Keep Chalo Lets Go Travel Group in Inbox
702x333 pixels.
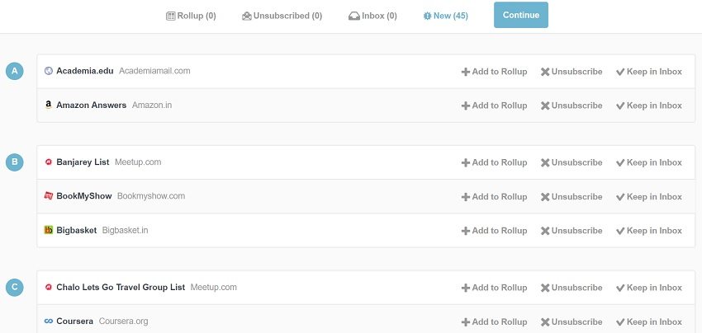click(x=649, y=288)
